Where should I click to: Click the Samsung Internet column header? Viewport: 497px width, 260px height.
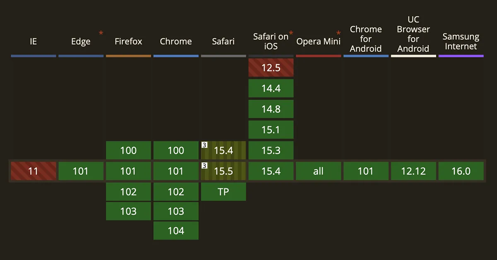tap(461, 41)
